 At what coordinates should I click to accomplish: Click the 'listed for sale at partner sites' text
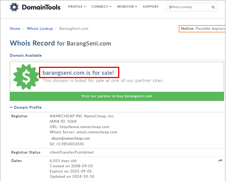click(104, 80)
